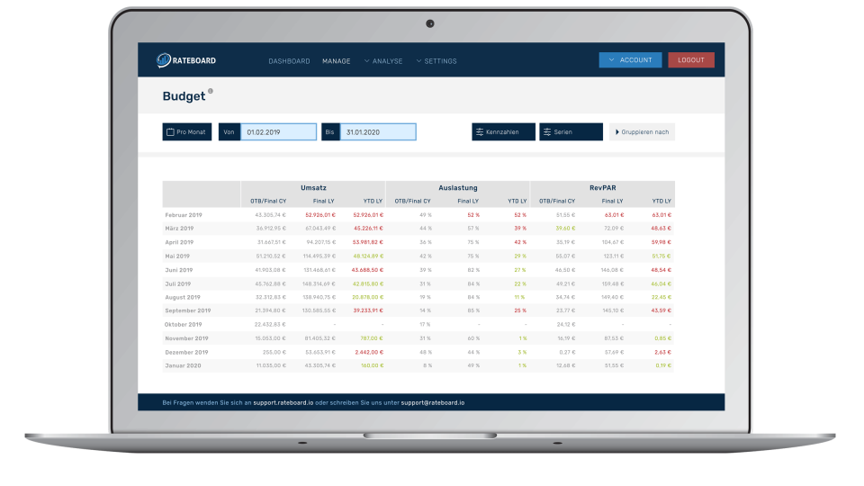Click the value 22.432,83 € in Oktober row
The width and height of the screenshot is (864, 486).
271,325
